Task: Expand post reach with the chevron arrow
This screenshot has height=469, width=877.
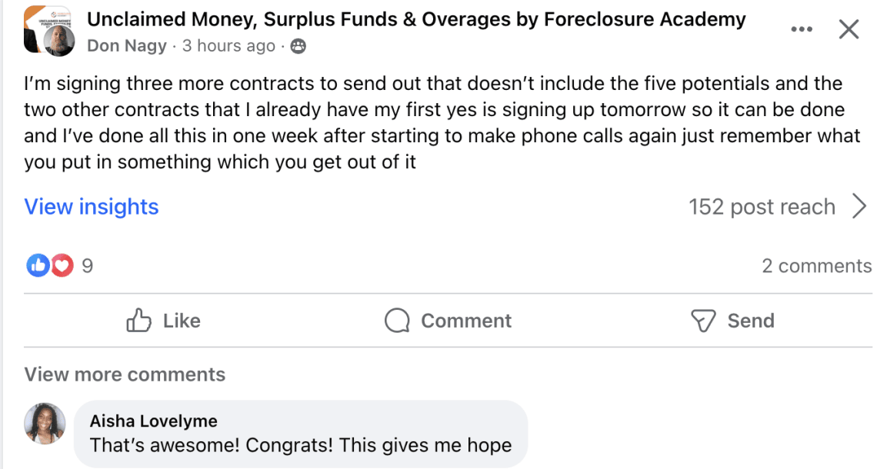Action: [859, 206]
